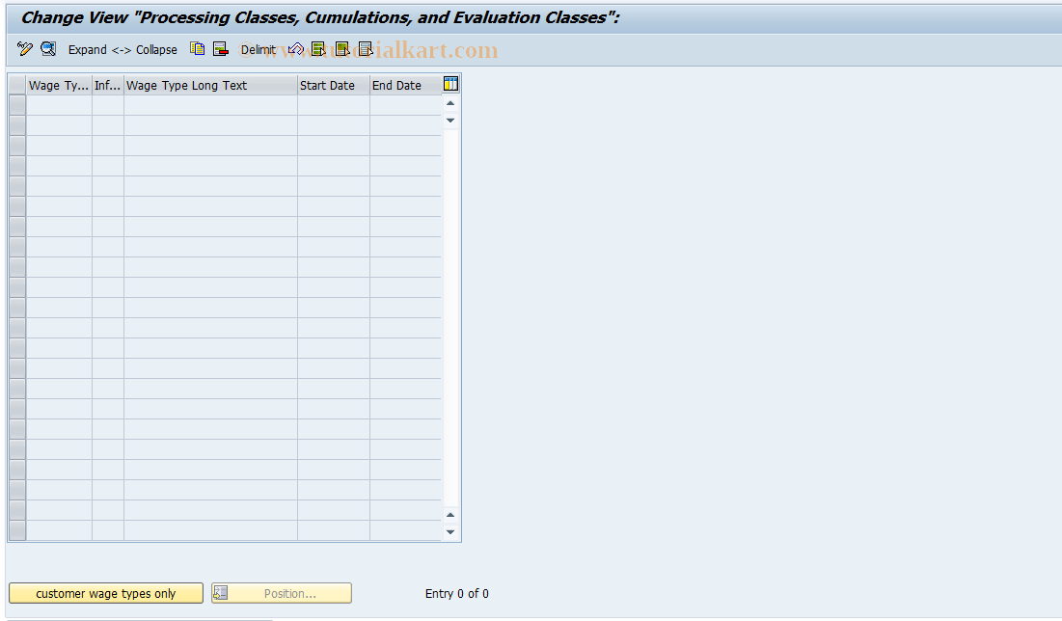Click the Display/Change pencil icon
The width and height of the screenshot is (1062, 621).
tap(25, 49)
